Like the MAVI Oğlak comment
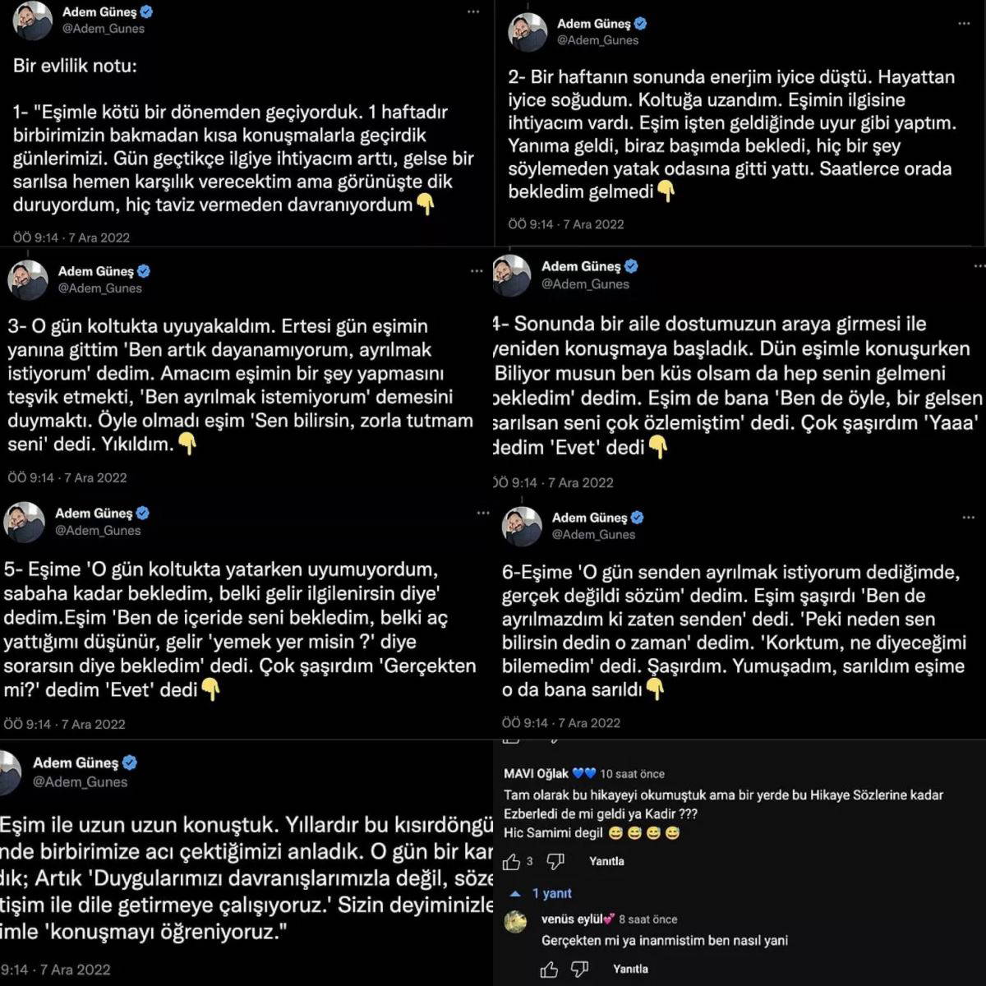The width and height of the screenshot is (986, 986). (511, 861)
